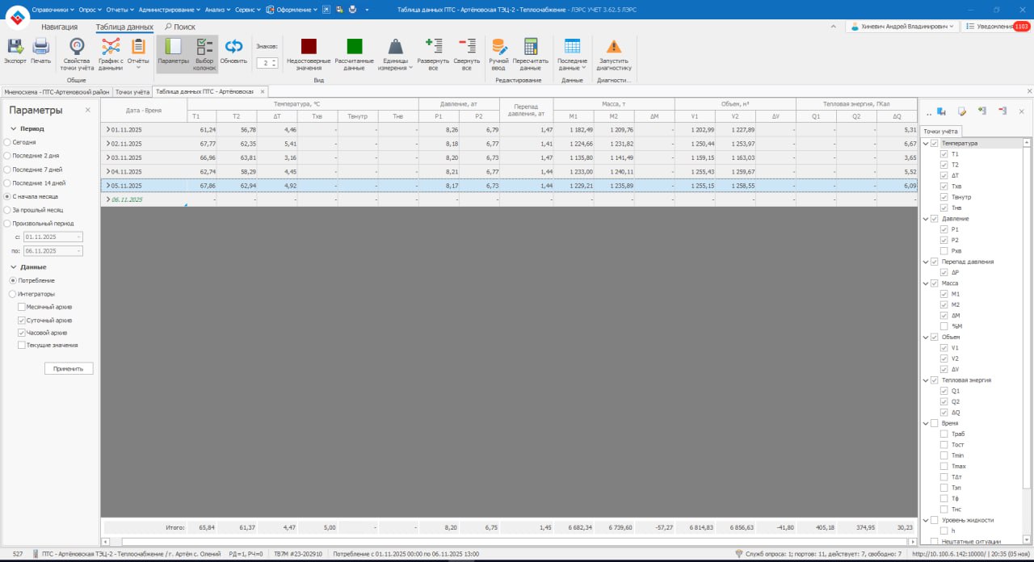
Task: Expand the 01.11.2025 table row
Action: click(x=108, y=129)
